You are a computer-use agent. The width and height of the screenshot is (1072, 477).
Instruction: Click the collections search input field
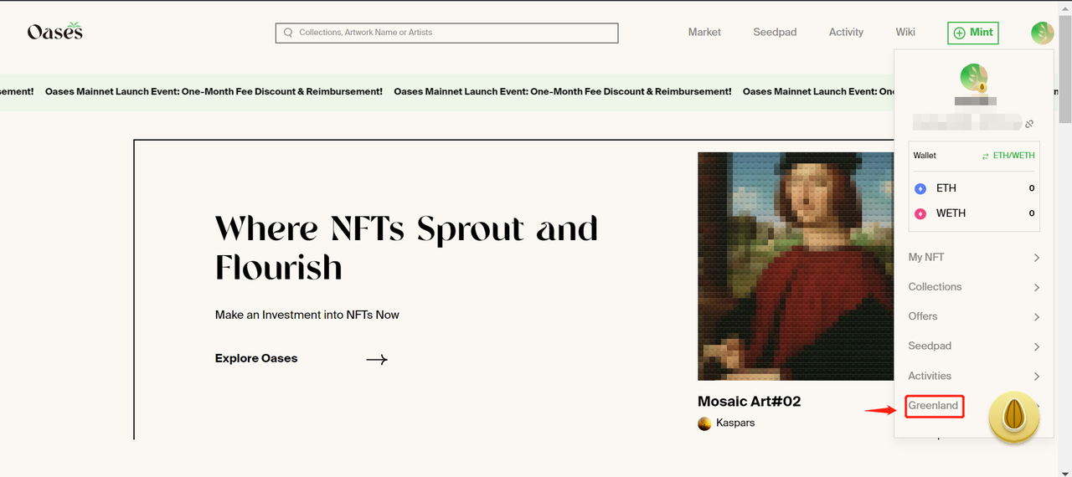tap(446, 33)
